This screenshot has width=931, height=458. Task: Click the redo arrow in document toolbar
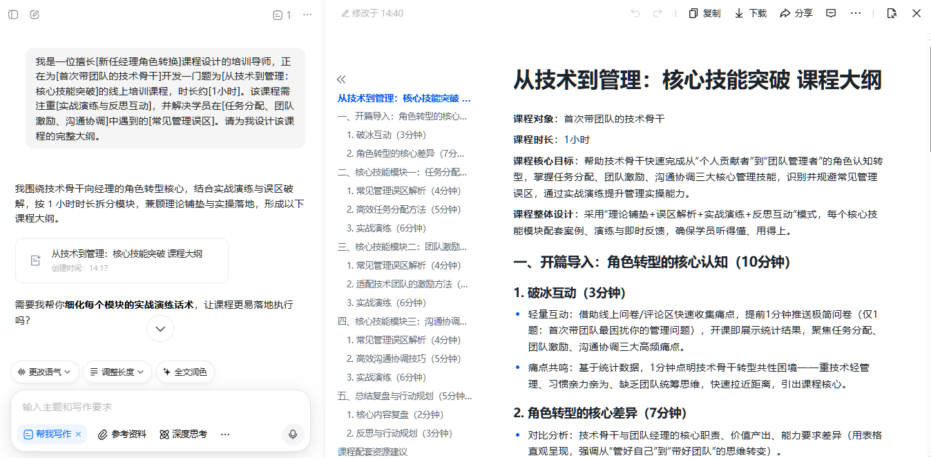658,13
